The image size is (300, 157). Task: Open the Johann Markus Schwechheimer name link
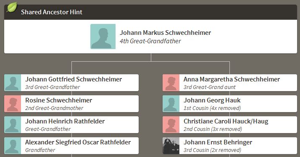point(165,33)
